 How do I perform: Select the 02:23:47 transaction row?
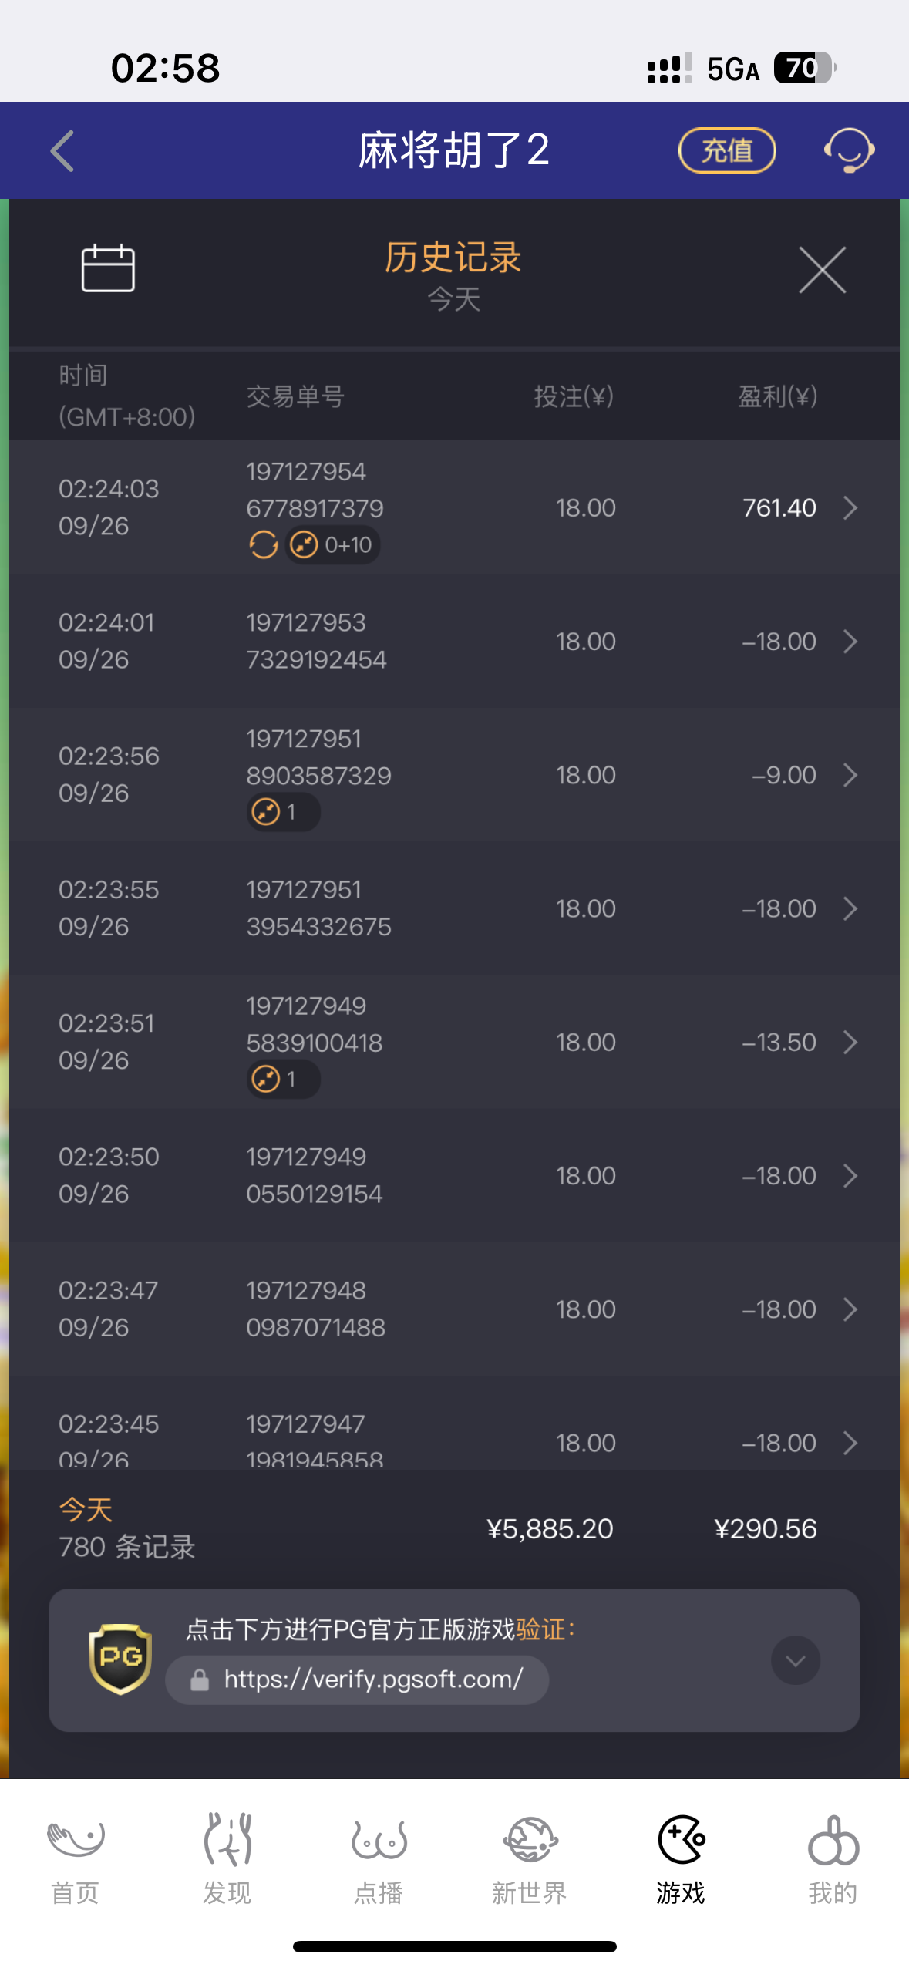[x=454, y=1309]
